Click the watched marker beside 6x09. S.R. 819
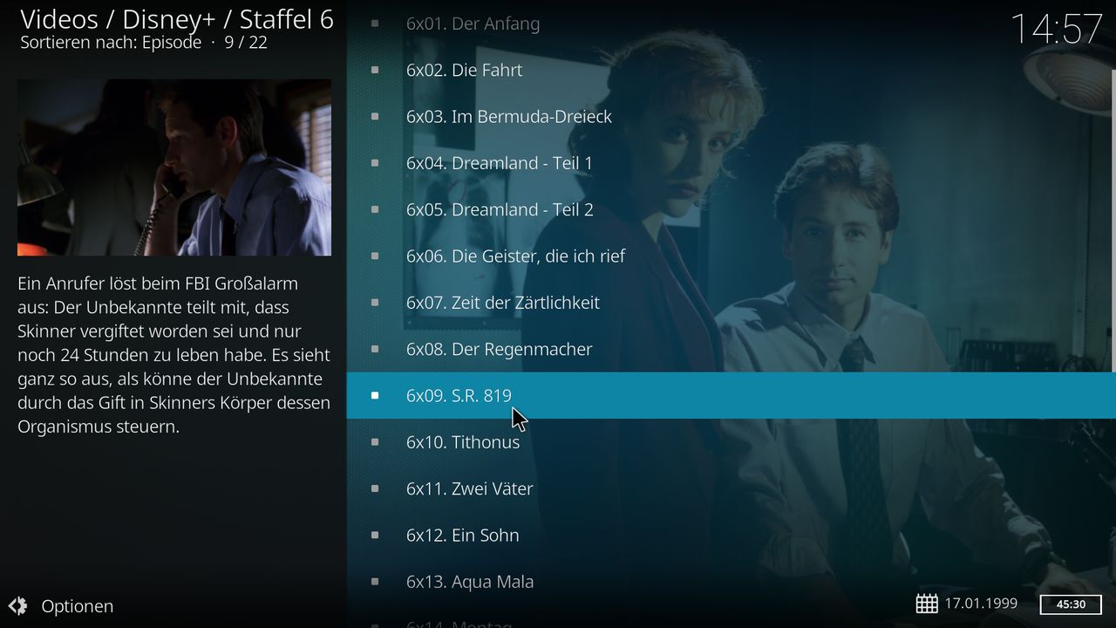Image resolution: width=1116 pixels, height=628 pixels. (x=375, y=395)
